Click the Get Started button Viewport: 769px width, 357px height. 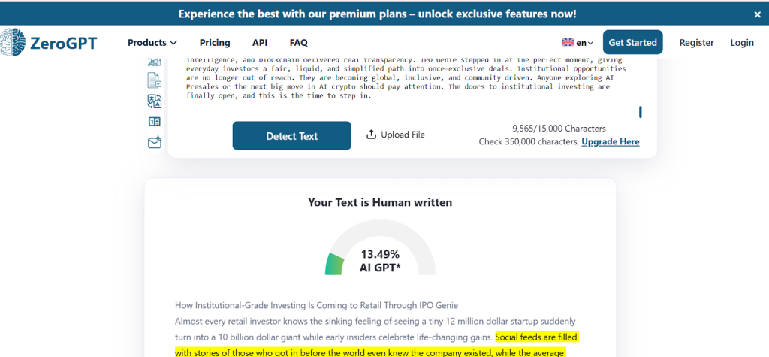click(632, 43)
